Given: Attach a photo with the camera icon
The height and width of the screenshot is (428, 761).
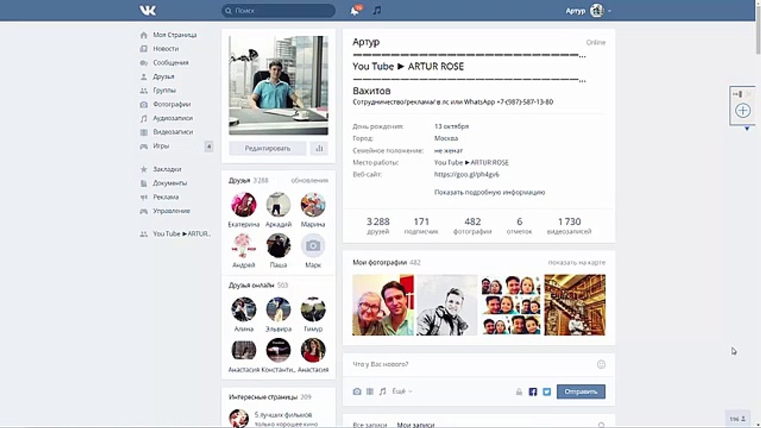Looking at the screenshot, I should (357, 392).
